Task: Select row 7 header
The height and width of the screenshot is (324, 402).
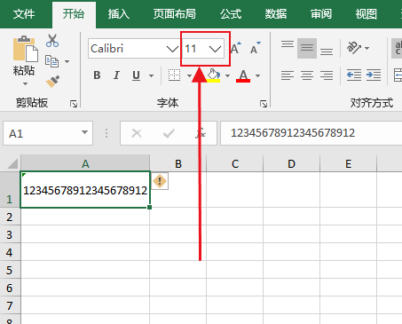Action: (10, 305)
